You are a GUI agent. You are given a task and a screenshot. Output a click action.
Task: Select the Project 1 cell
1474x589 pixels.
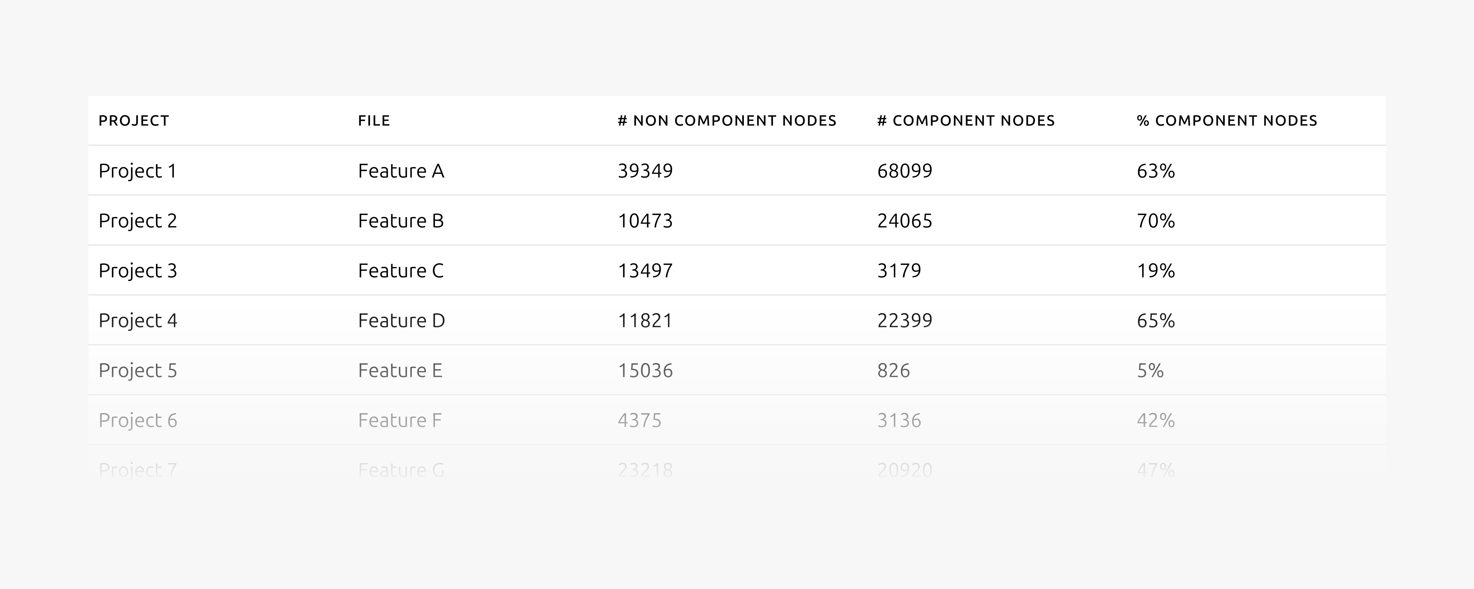(x=138, y=171)
